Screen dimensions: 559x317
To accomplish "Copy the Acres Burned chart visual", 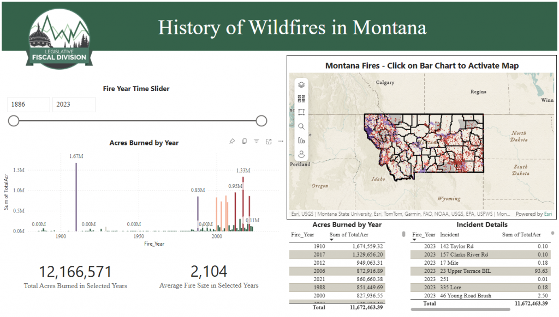I will click(244, 142).
